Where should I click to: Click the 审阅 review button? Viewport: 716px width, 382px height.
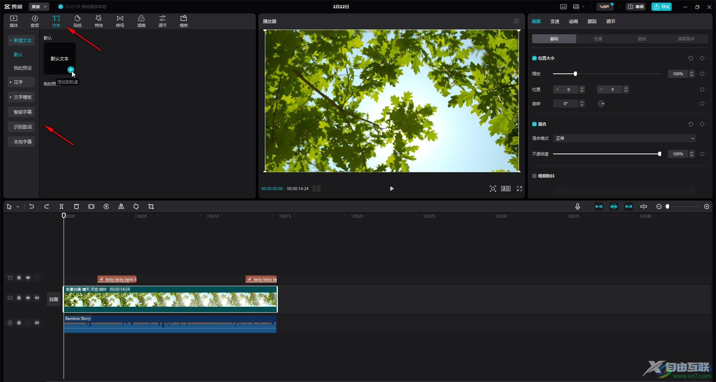pyautogui.click(x=636, y=7)
